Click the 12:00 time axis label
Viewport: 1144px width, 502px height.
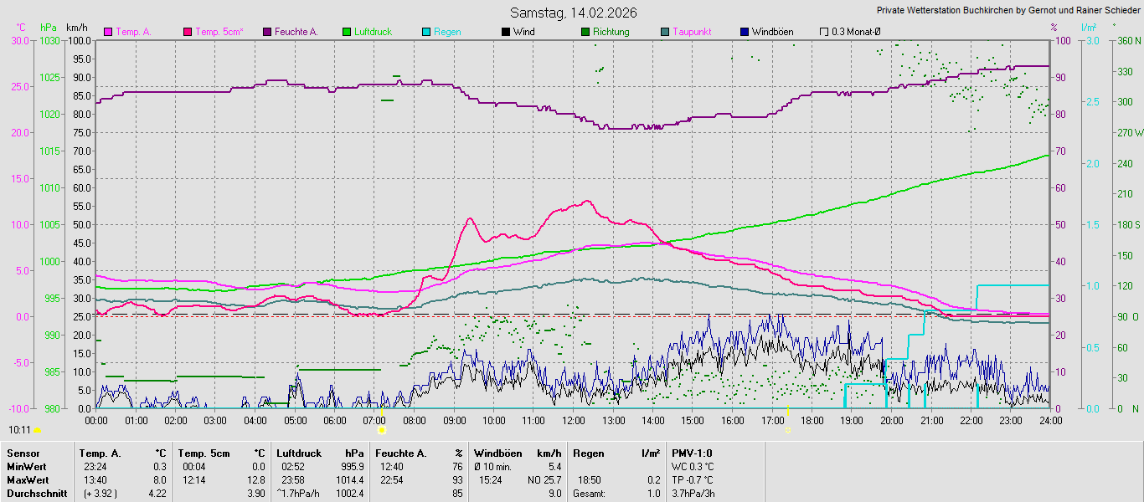click(x=574, y=420)
